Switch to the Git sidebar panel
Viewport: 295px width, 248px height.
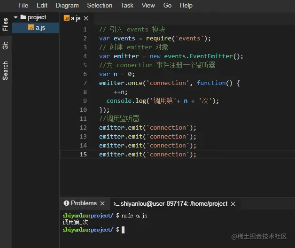[5, 46]
